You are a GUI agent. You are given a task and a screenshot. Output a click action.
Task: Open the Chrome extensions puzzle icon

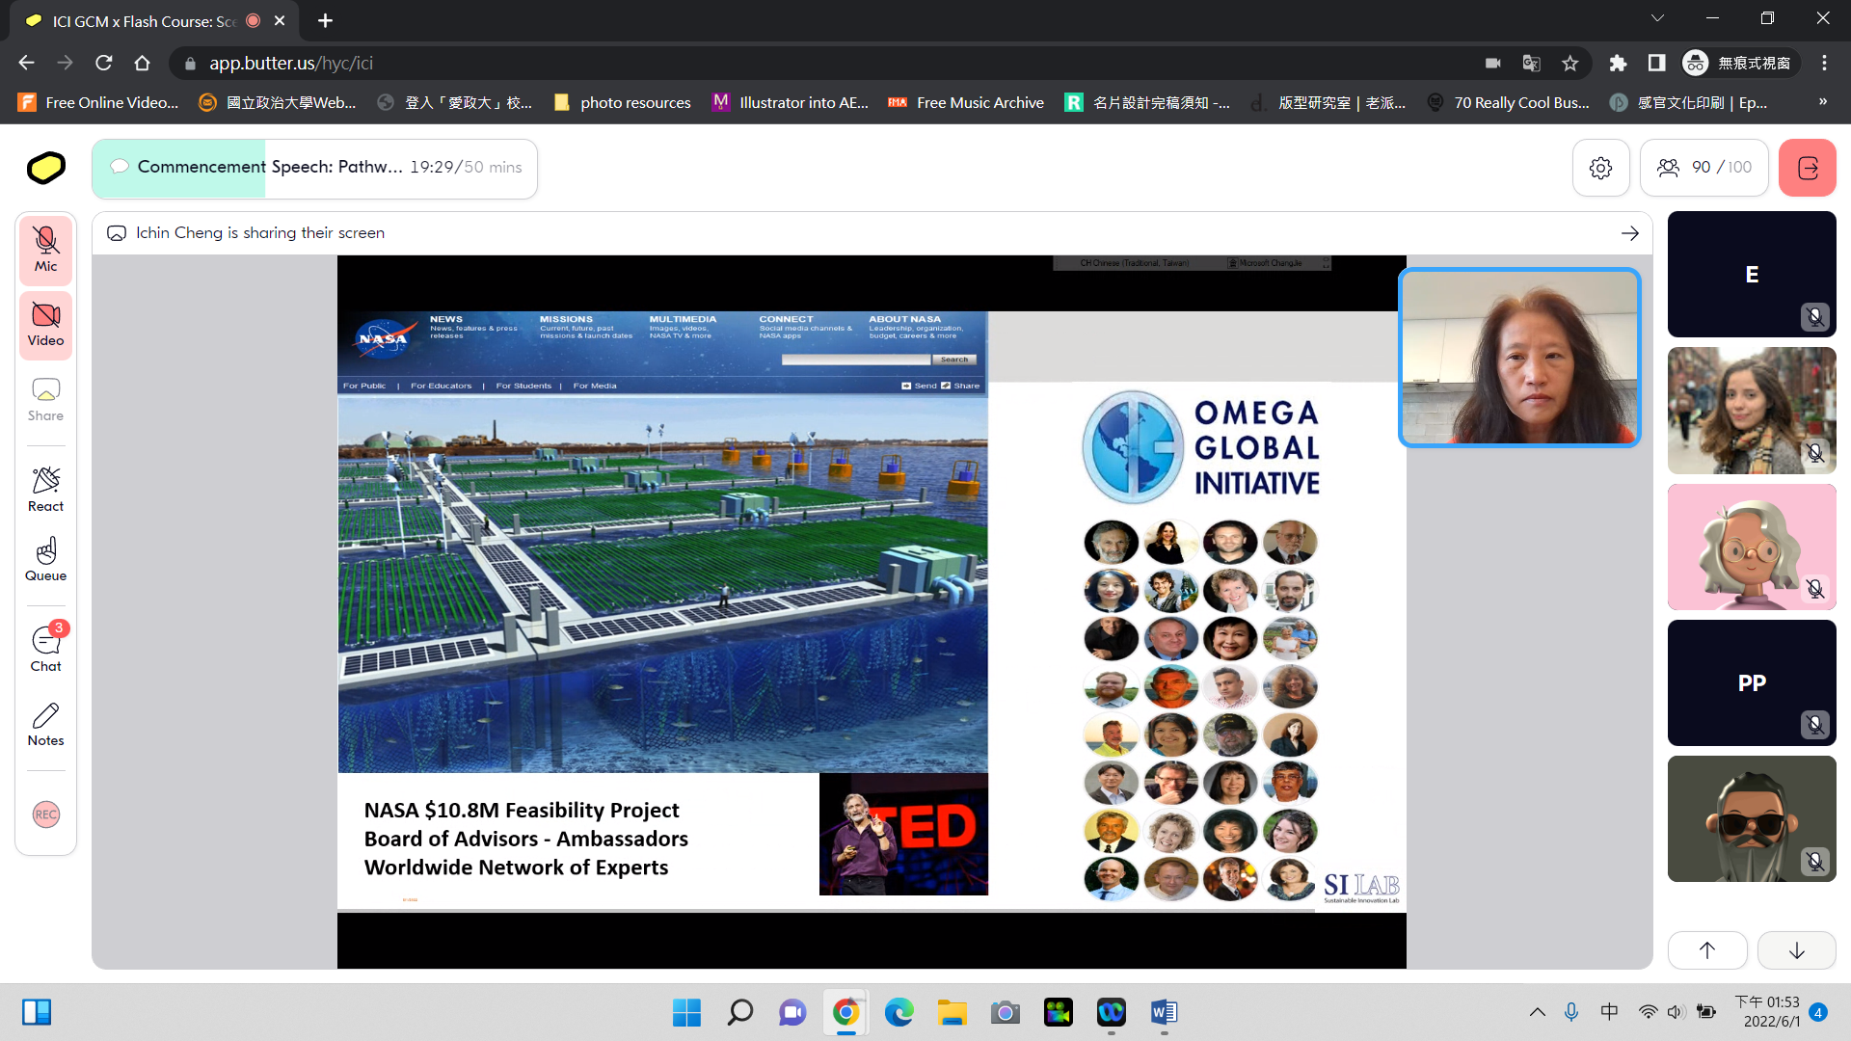click(x=1618, y=63)
